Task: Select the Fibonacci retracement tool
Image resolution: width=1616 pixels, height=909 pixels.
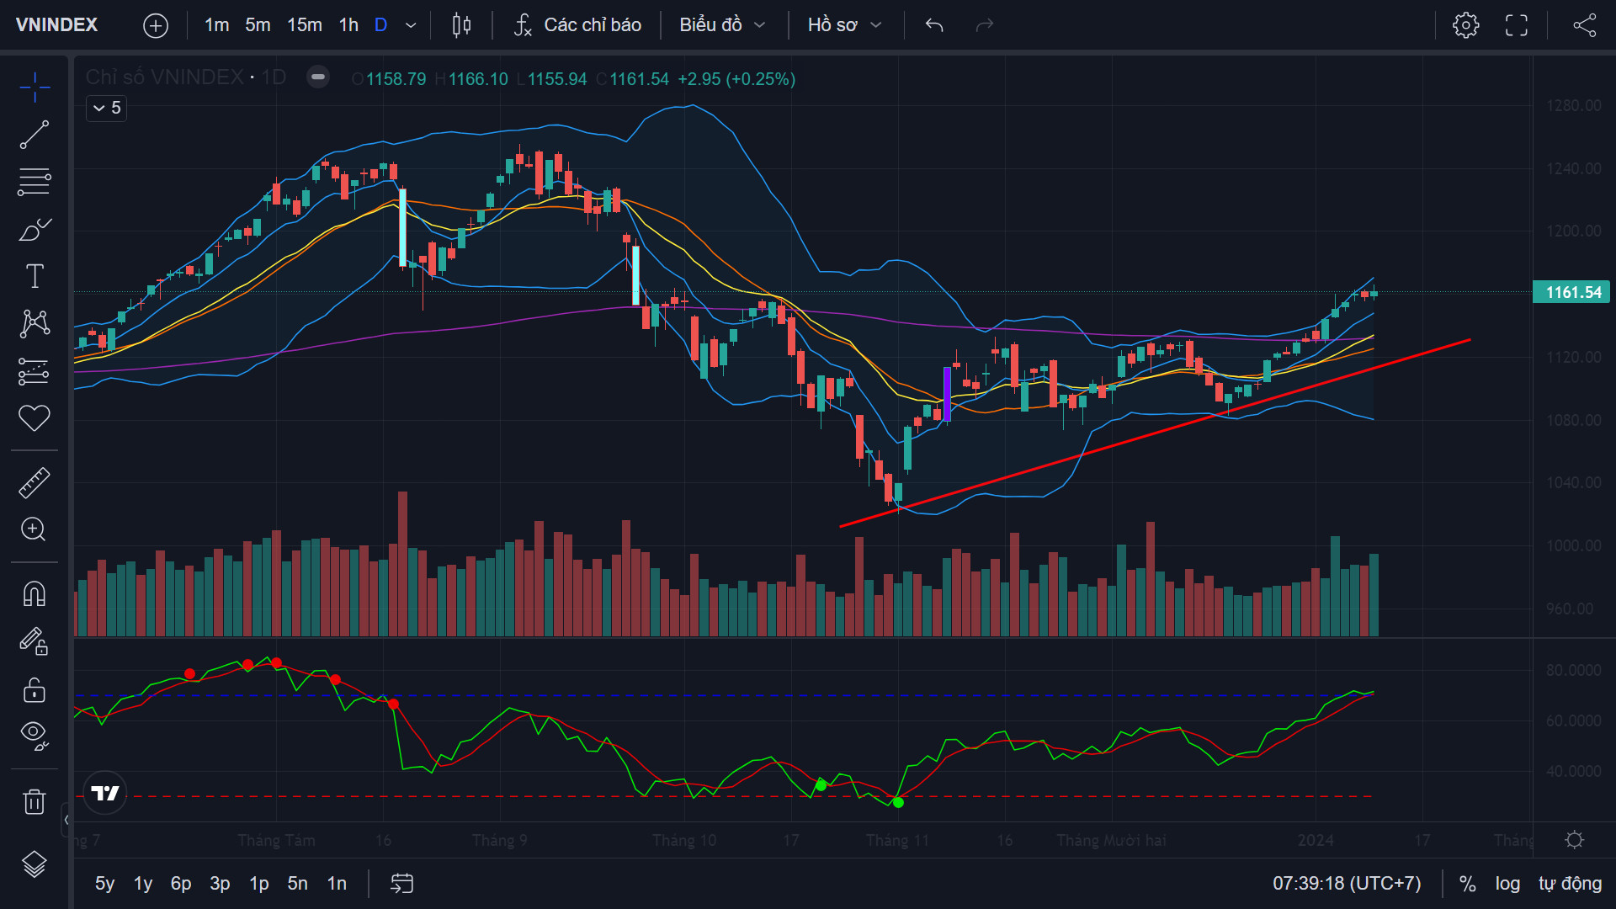Action: (x=35, y=182)
